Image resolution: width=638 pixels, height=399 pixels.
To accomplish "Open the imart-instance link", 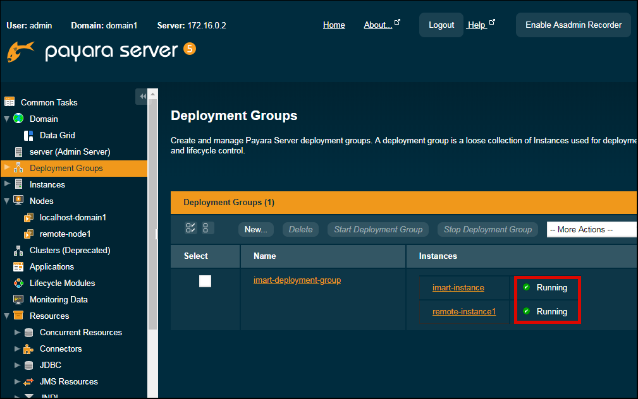I will (x=458, y=287).
